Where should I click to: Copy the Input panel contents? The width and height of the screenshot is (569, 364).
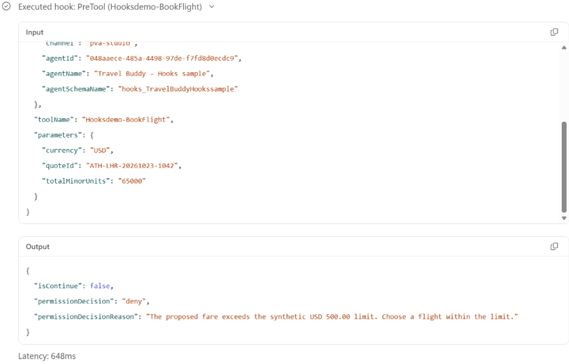click(x=554, y=32)
